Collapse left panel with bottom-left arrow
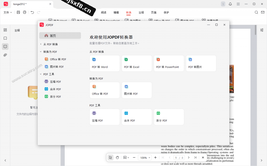267x166 pixels. pyautogui.click(x=5, y=160)
